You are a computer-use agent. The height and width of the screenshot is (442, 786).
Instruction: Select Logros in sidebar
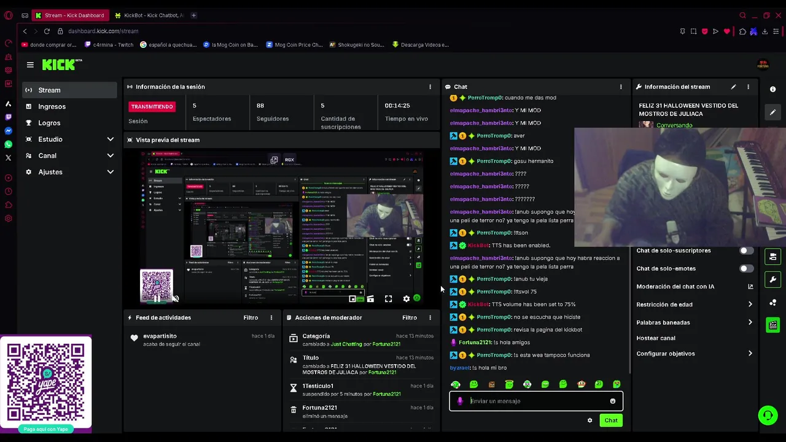tap(69, 123)
